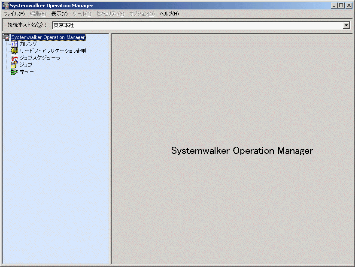Screen dimensions: 355x267
Task: Click the カレンダ calendar icon in tree
Action: click(x=14, y=44)
